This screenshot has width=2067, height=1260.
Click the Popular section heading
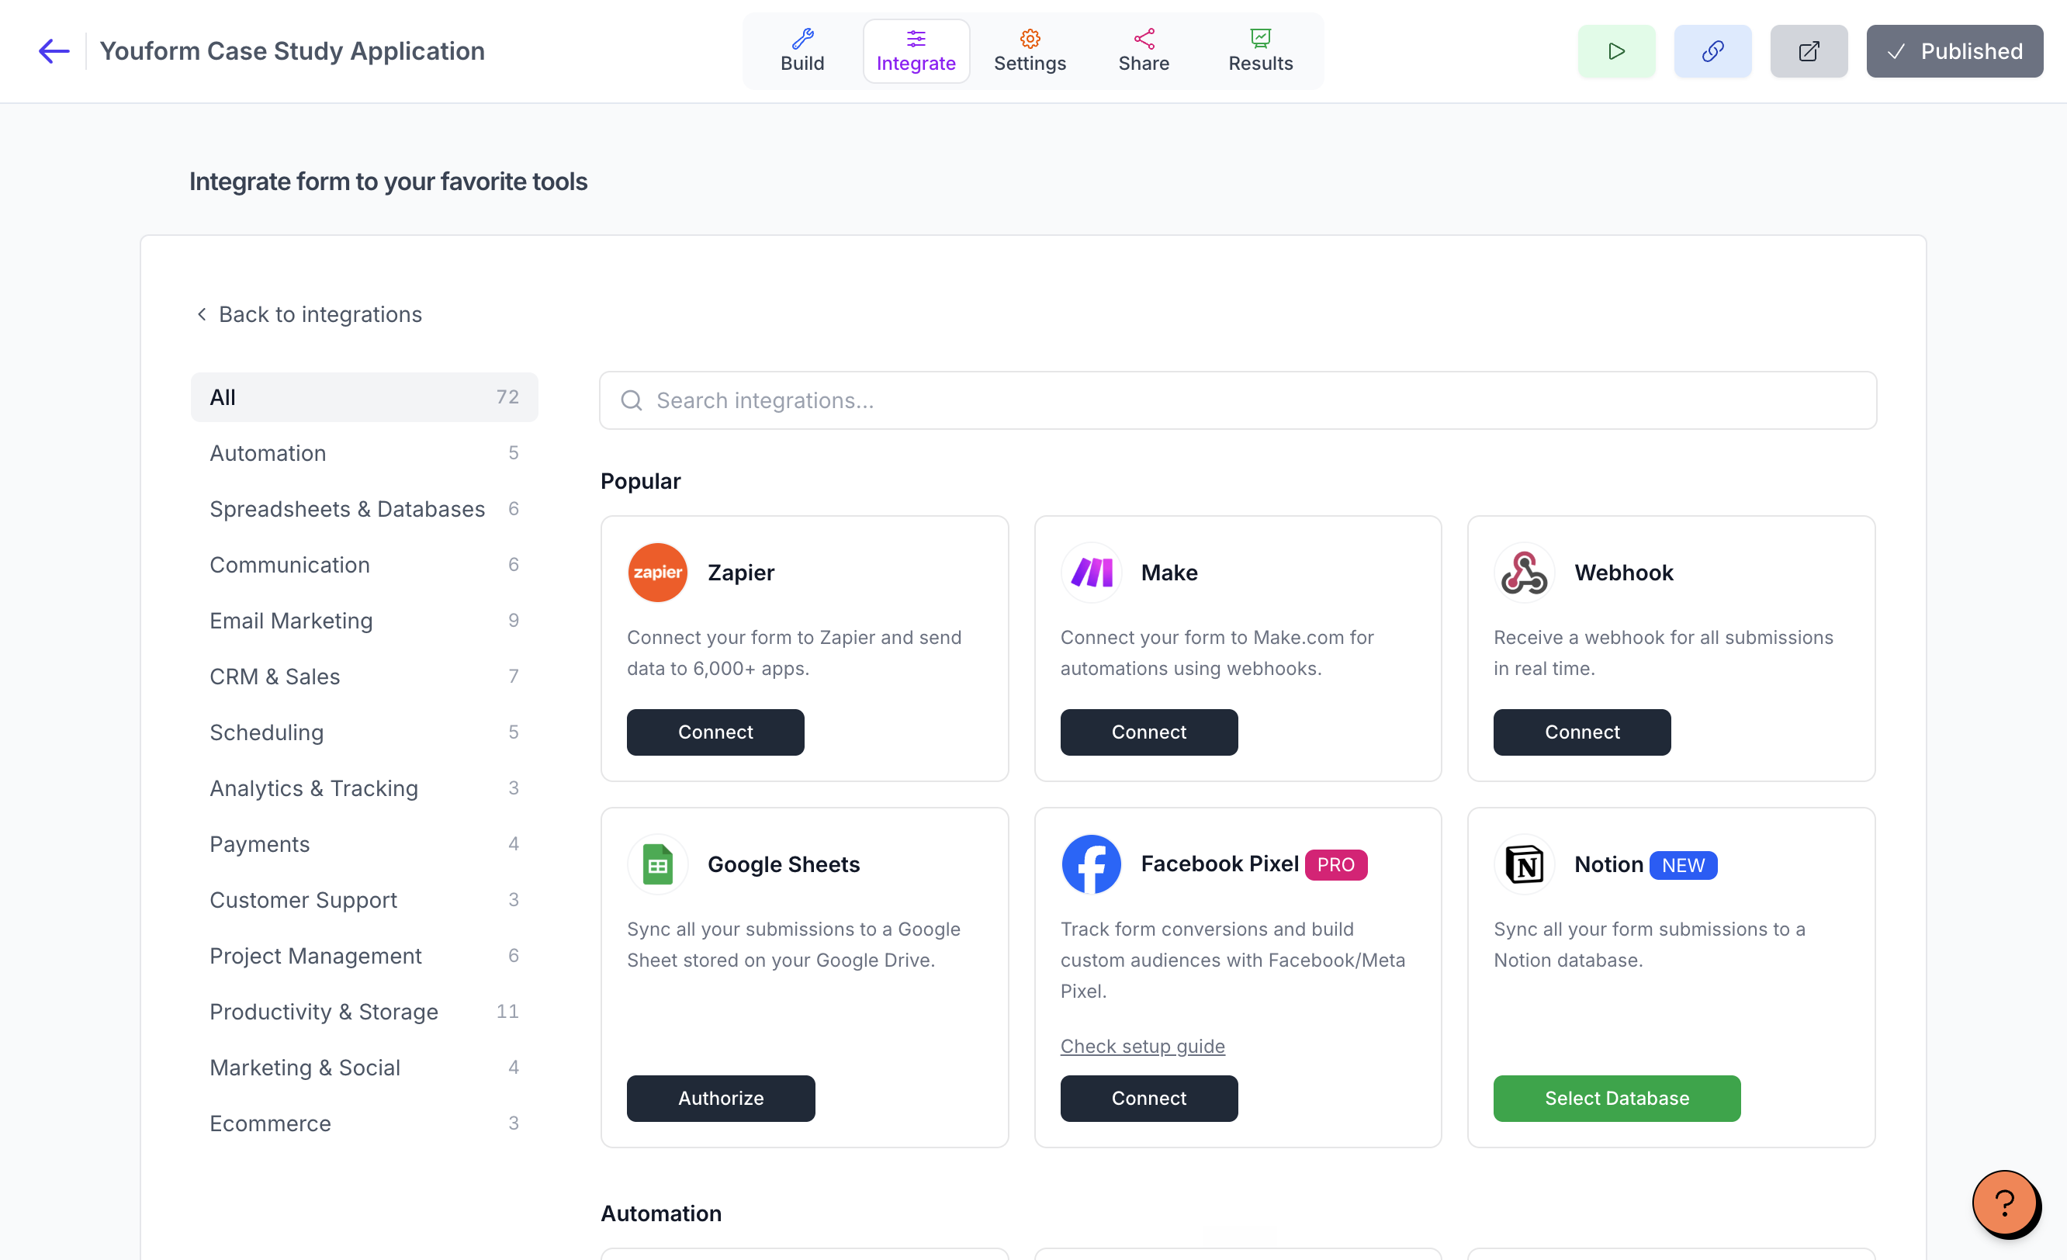(640, 481)
